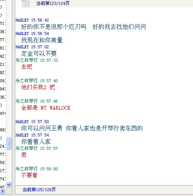Select 乐之林琴行 15:57:46 header
Viewport: 193px width, 196px height.
point(36,101)
